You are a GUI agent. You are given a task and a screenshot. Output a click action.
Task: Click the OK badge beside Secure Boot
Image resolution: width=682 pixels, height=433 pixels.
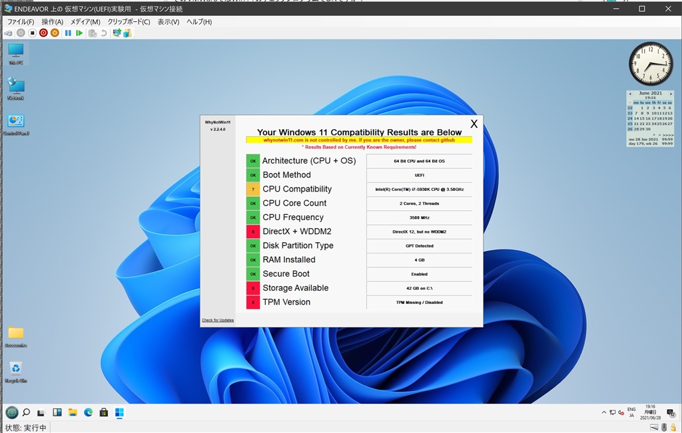tap(252, 274)
